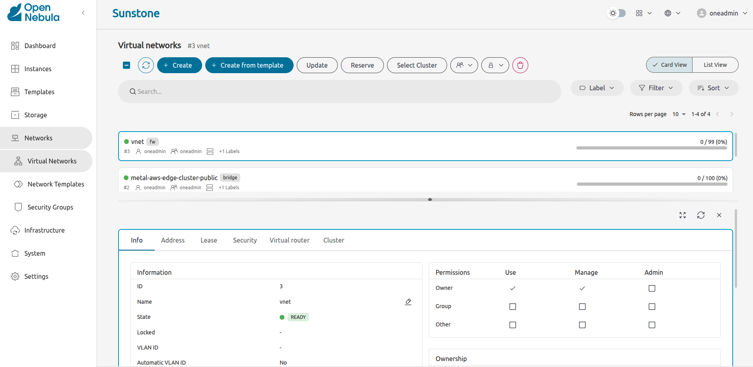Expand details panel to full screen

coord(683,215)
